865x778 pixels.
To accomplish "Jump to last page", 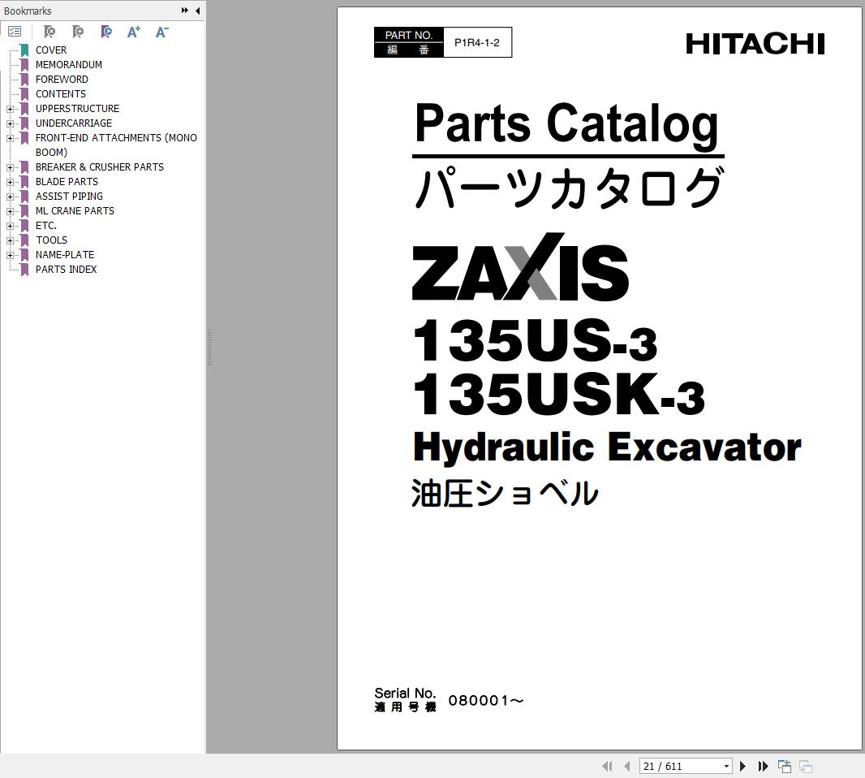I will 763,766.
